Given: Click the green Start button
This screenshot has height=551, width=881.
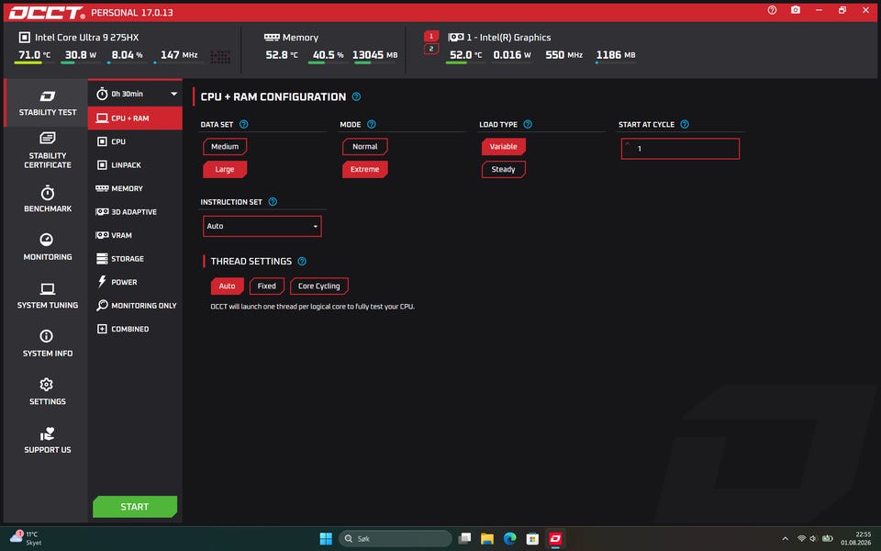Looking at the screenshot, I should click(135, 507).
